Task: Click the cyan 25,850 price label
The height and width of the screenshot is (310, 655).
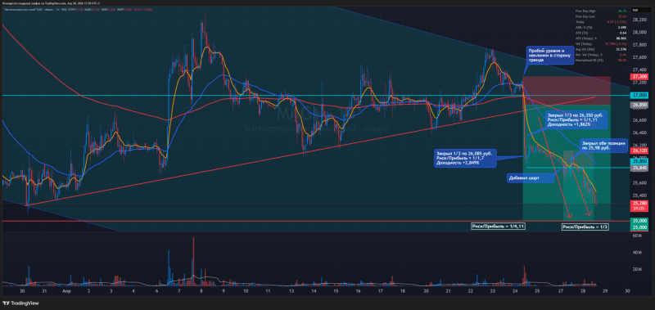Action: click(x=640, y=161)
